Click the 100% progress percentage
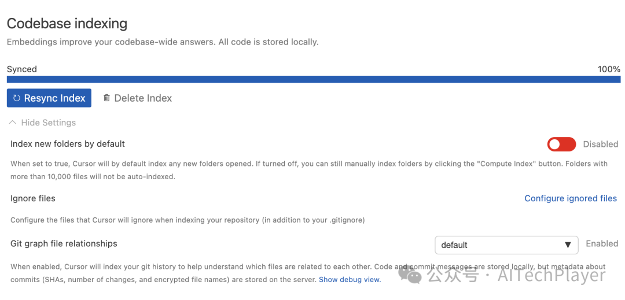Screen dimensions: 625x300 point(609,69)
